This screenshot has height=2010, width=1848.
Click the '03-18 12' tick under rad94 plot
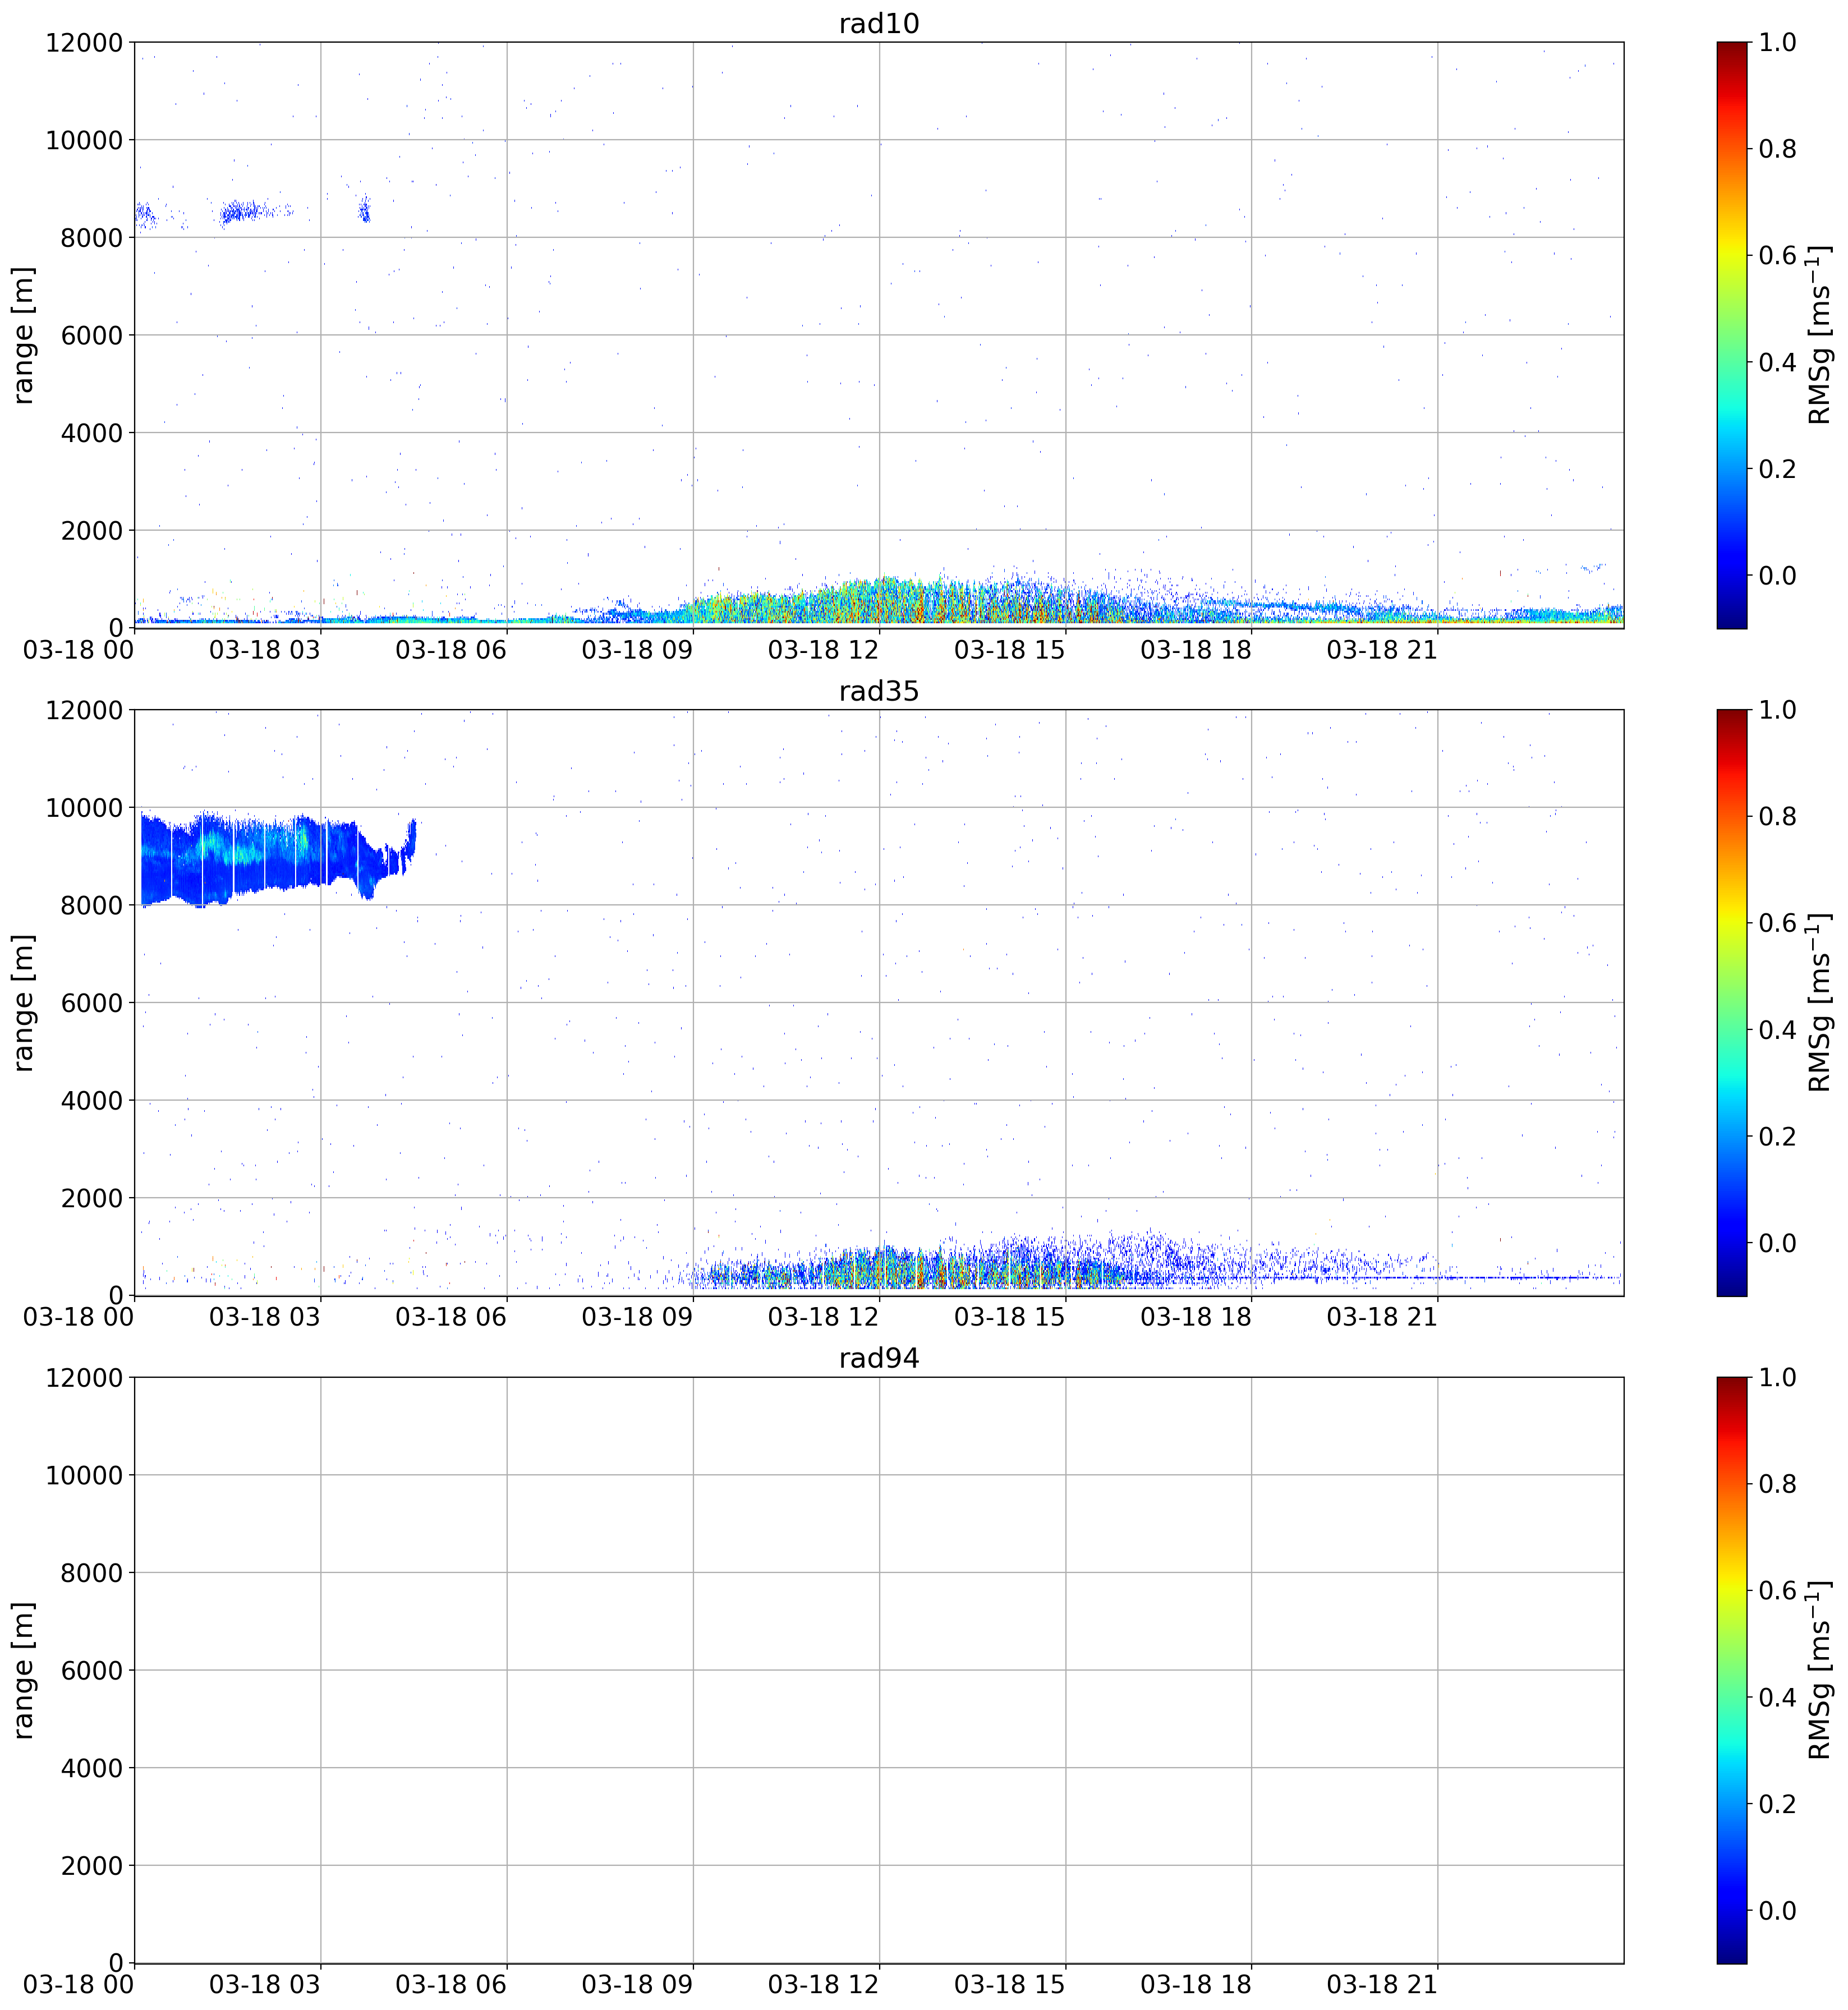coord(823,1985)
